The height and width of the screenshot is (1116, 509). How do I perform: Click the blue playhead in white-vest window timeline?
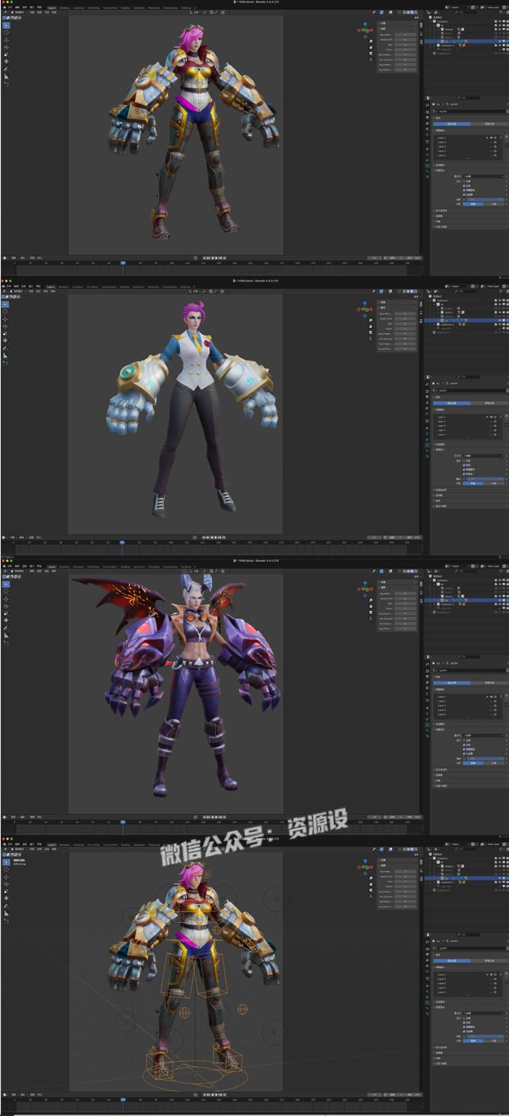click(x=123, y=542)
